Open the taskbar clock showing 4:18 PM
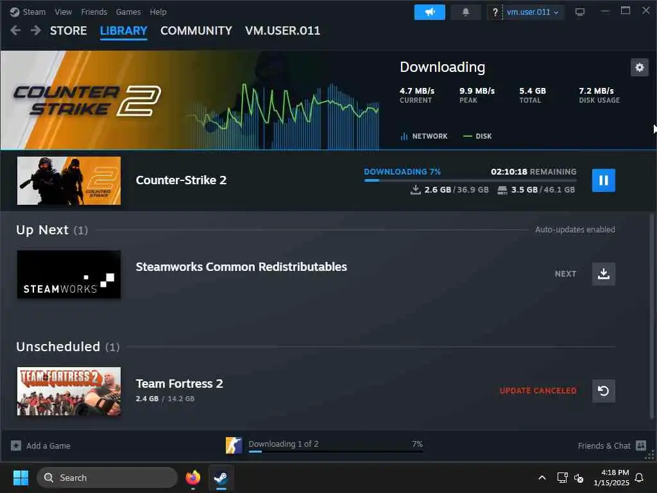 [x=611, y=478]
